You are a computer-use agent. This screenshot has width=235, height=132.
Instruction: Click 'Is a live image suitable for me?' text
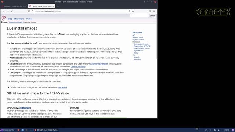coord(22,43)
